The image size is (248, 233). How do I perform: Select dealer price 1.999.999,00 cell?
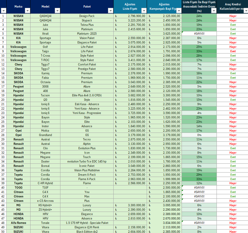(x=164, y=179)
